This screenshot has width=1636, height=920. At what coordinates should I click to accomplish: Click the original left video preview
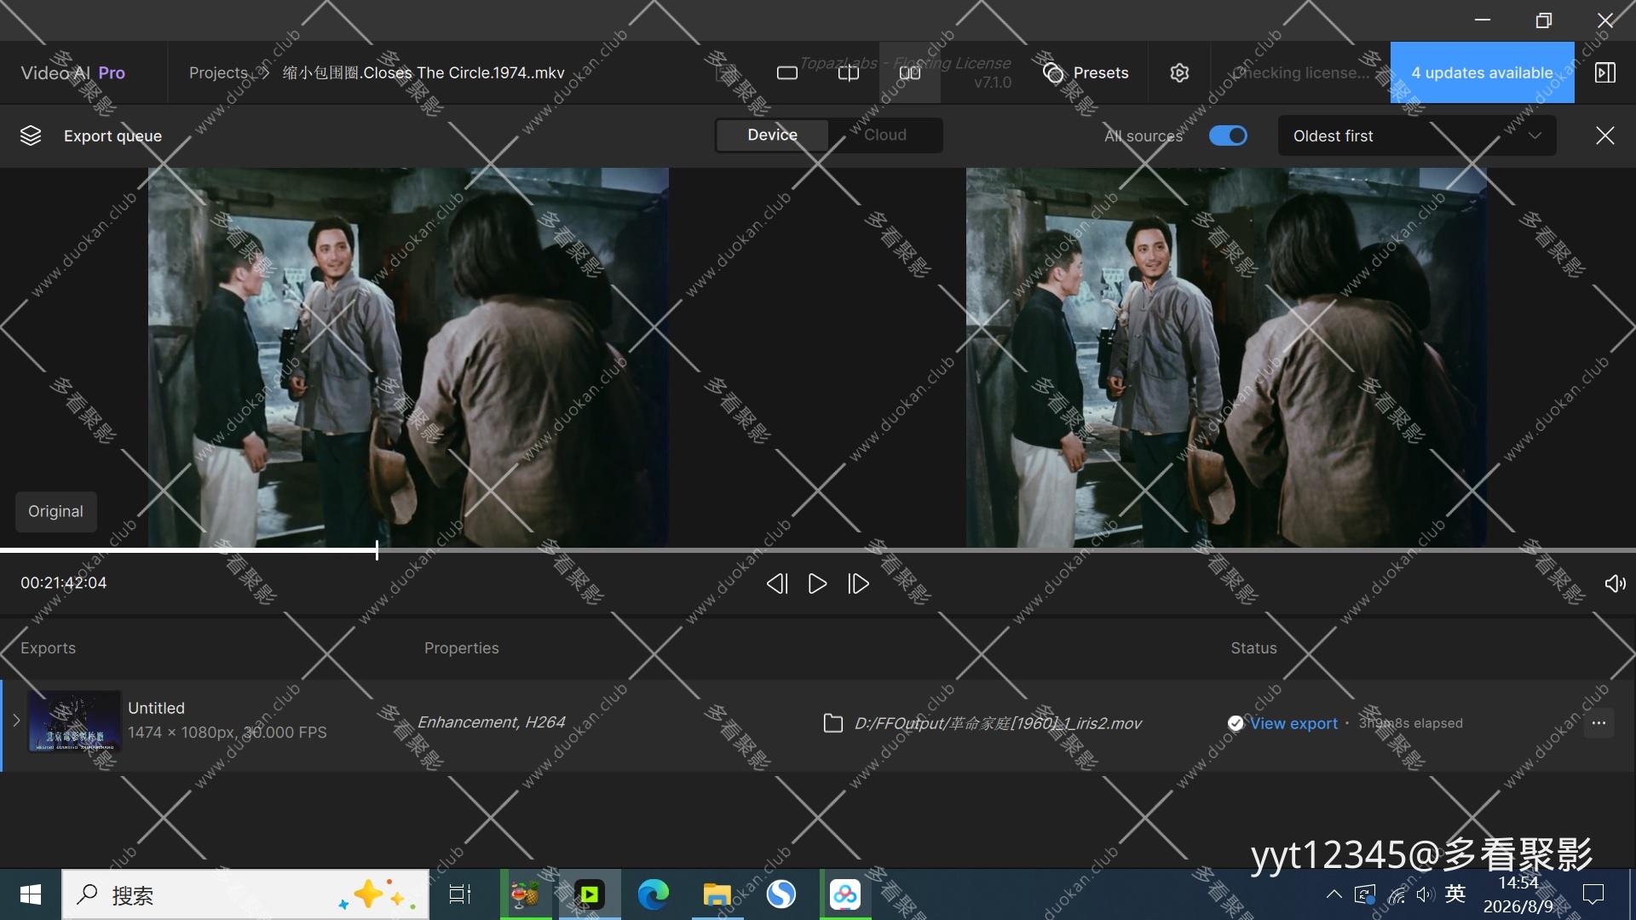[x=408, y=357]
